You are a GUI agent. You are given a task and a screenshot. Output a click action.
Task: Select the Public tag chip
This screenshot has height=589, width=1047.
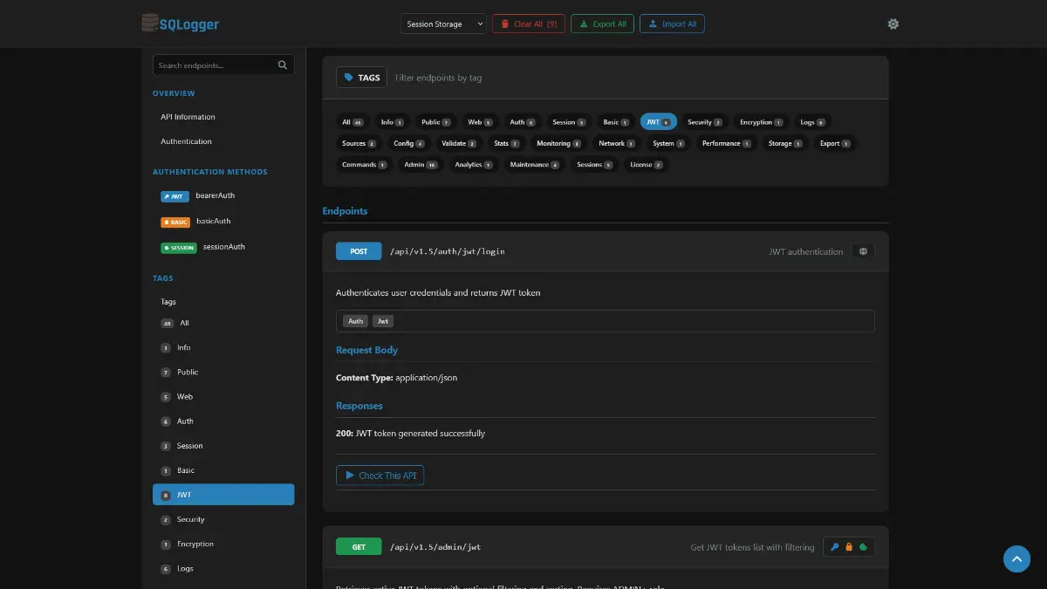435,122
